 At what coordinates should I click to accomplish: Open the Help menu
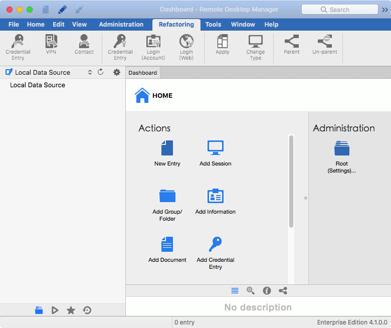[271, 25]
